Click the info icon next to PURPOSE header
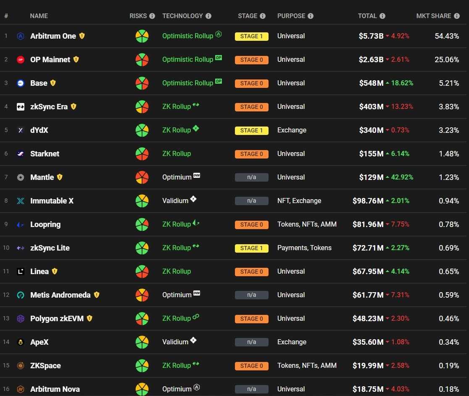The width and height of the screenshot is (469, 396). tap(311, 16)
